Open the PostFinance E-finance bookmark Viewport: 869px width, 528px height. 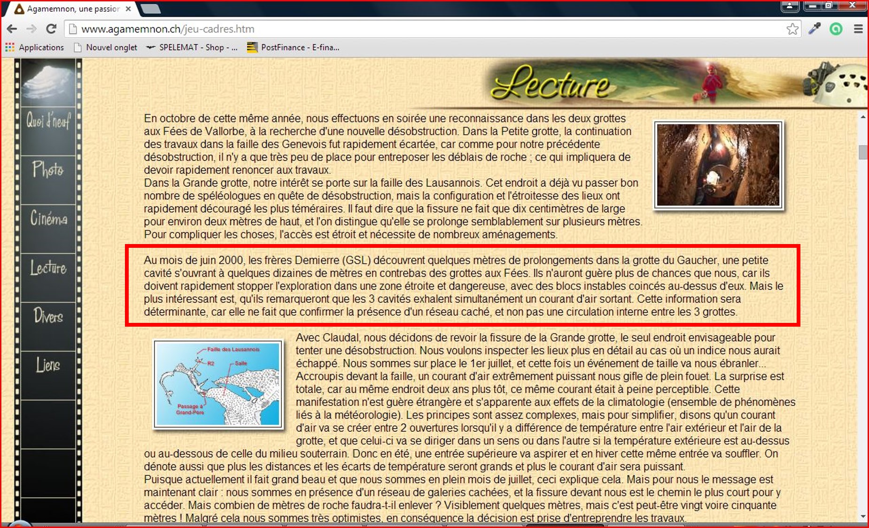coord(294,47)
